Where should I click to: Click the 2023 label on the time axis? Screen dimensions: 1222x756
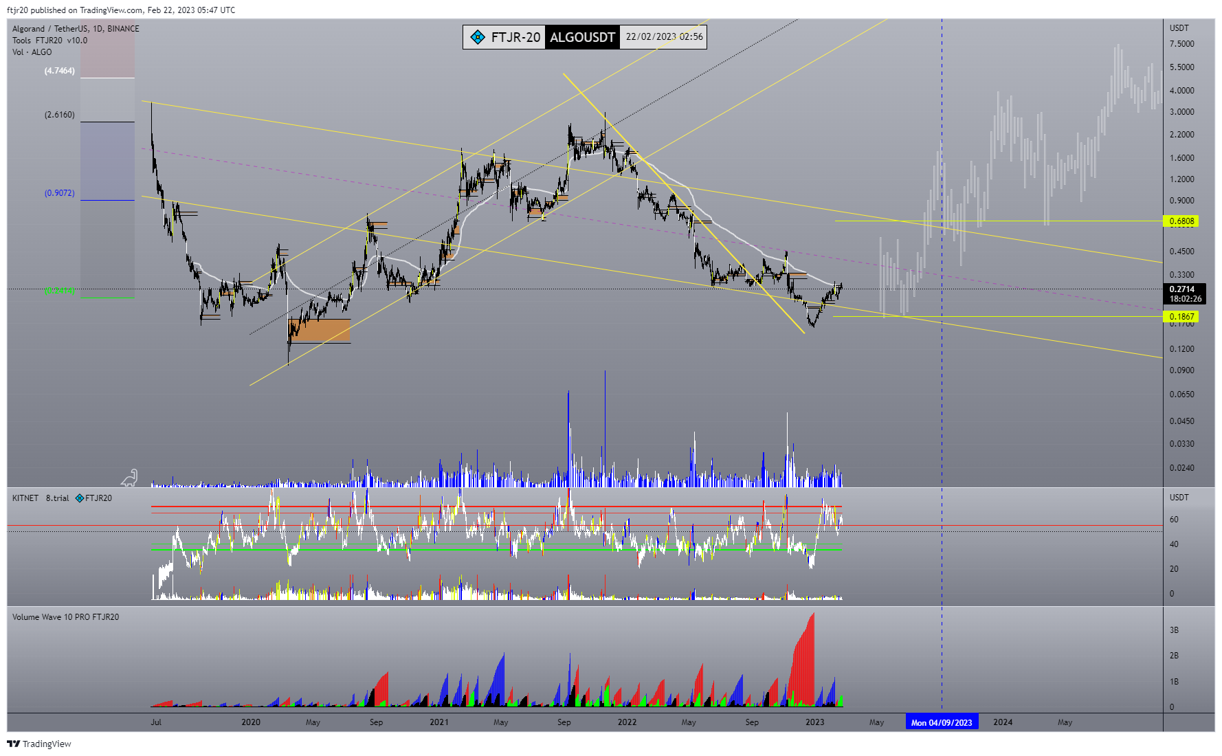[x=814, y=722]
